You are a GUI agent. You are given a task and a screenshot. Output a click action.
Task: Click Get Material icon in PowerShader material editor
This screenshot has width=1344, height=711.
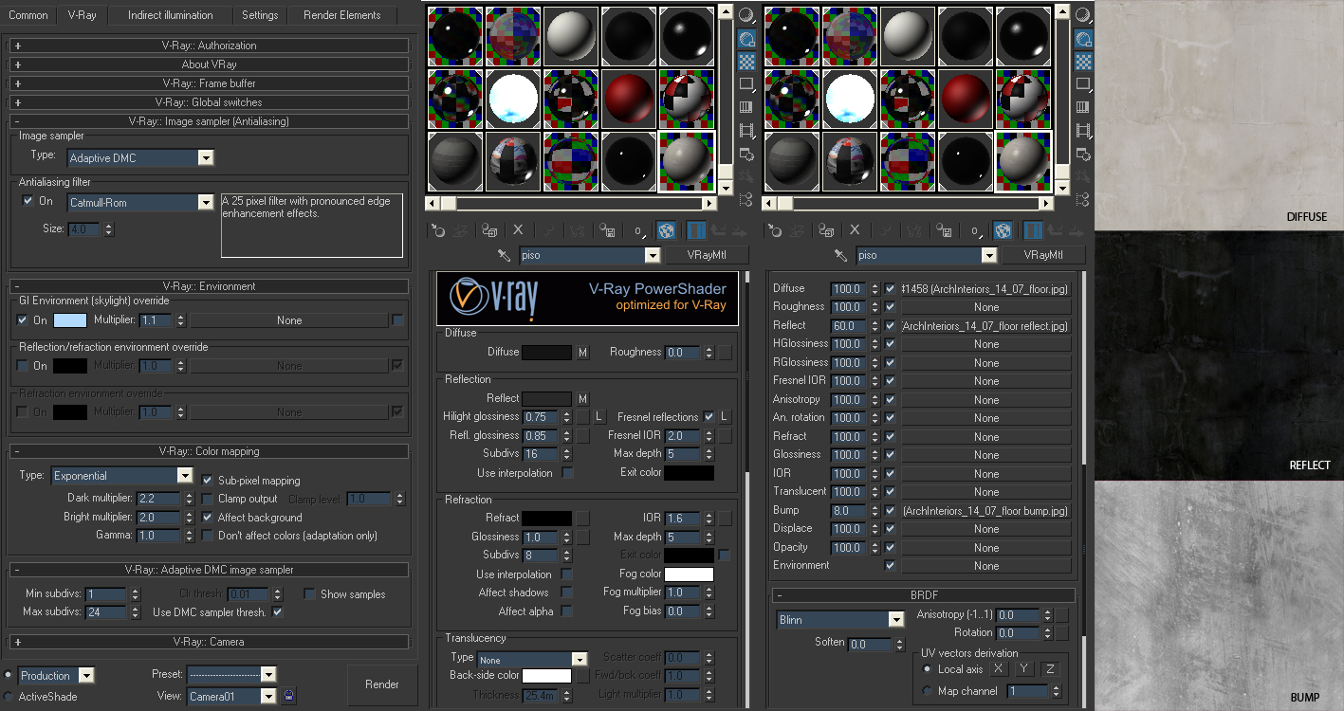pyautogui.click(x=437, y=229)
